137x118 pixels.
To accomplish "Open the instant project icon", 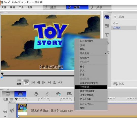I will point(70,94).
